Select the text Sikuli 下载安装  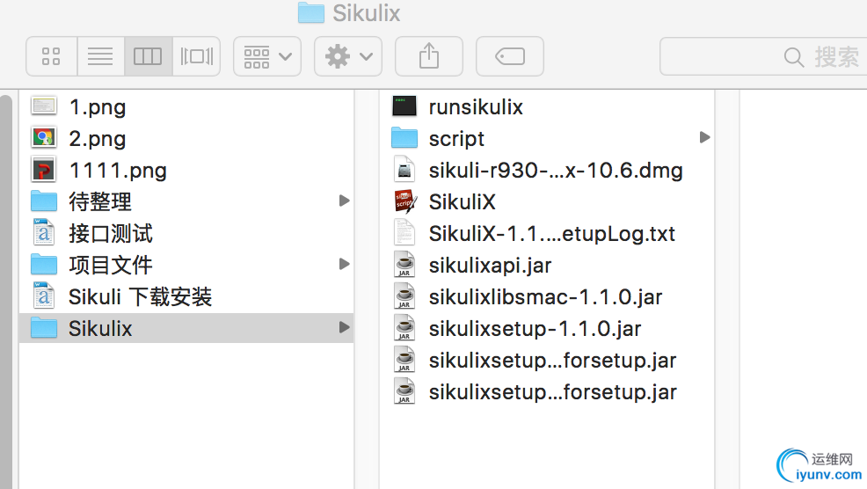point(141,297)
